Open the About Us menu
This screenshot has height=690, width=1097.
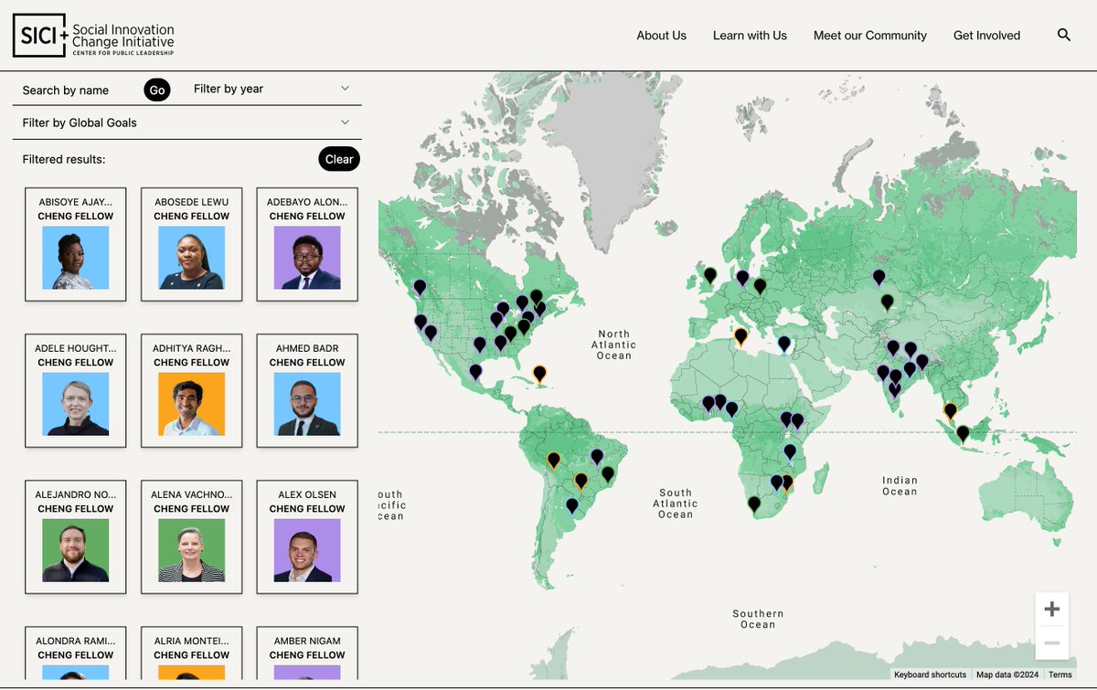(x=661, y=36)
